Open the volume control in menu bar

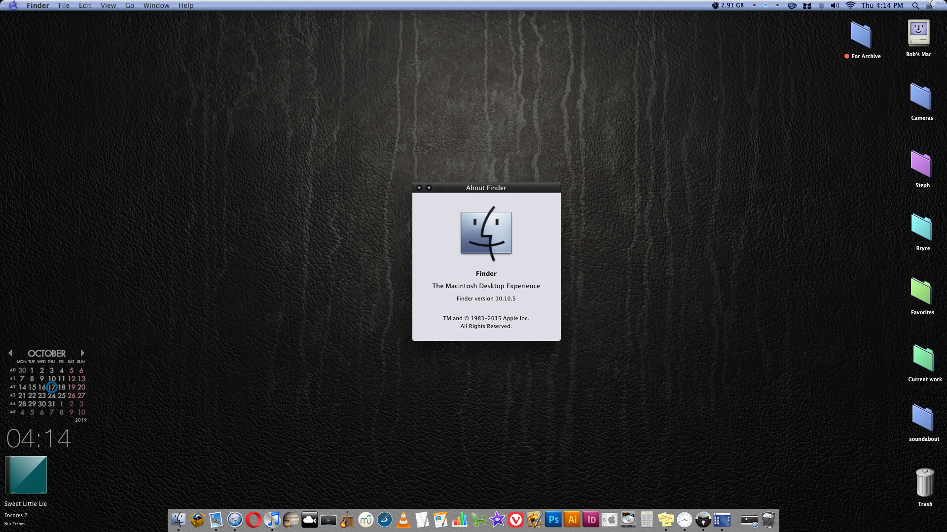[x=835, y=5]
